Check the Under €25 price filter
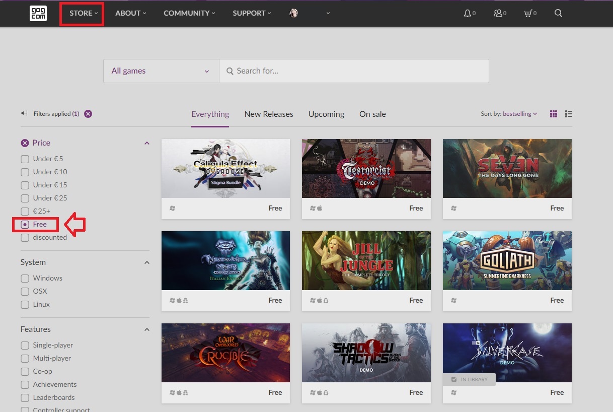Image resolution: width=613 pixels, height=412 pixels. pos(25,198)
